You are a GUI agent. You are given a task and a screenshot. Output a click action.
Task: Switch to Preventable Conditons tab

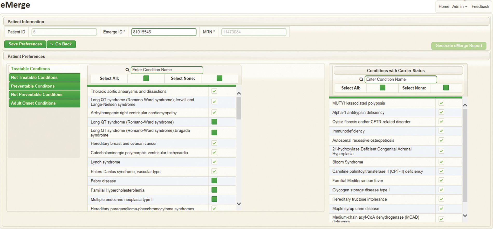pyautogui.click(x=44, y=86)
